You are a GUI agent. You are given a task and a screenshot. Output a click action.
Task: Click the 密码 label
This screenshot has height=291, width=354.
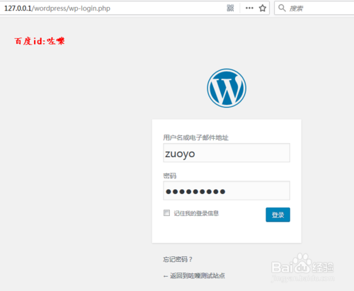pyautogui.click(x=170, y=176)
